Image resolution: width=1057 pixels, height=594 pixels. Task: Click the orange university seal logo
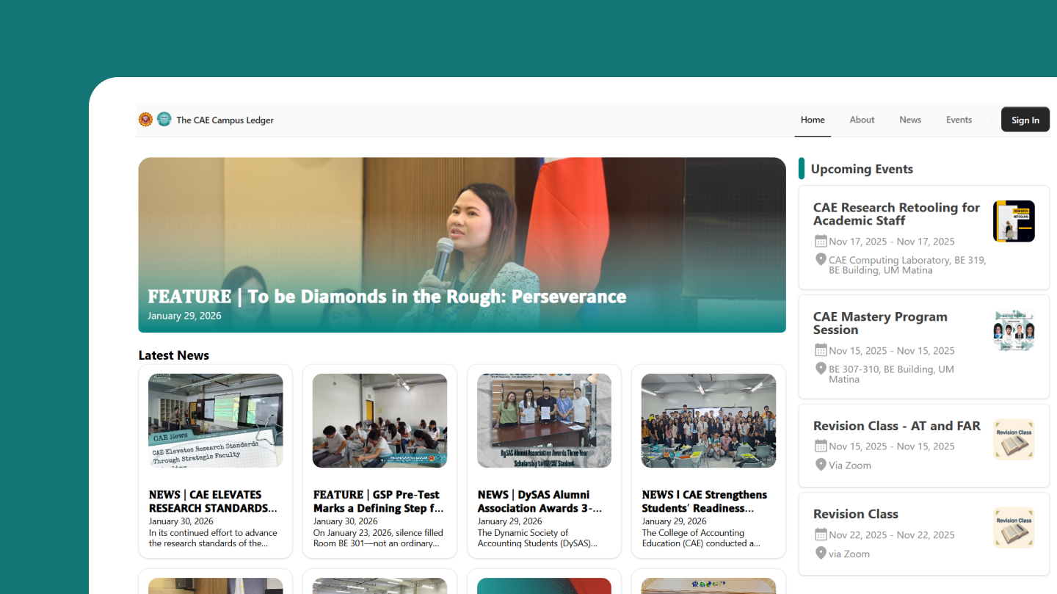tap(145, 120)
